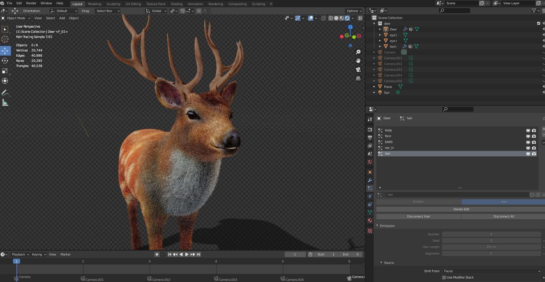545x282 pixels.
Task: Toggle viewport display for body particle system
Action: [x=528, y=131]
